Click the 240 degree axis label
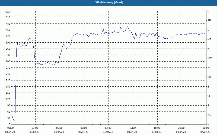 8,74
